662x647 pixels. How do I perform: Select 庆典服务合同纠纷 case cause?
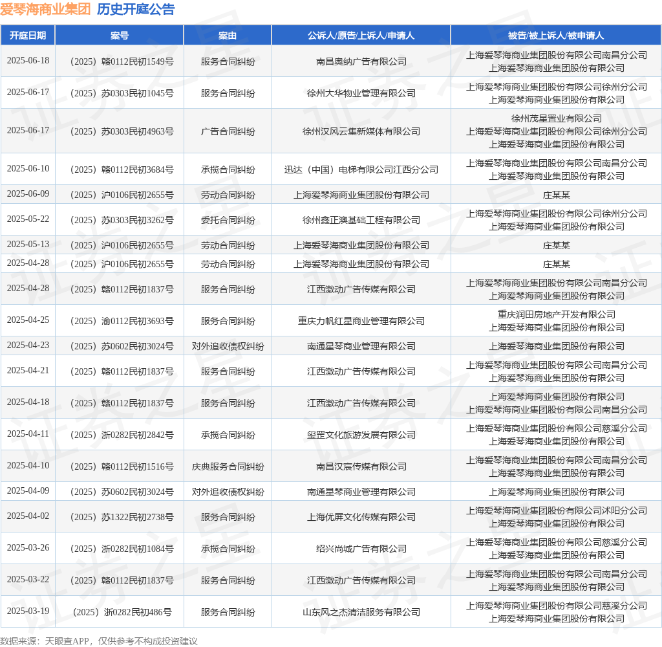tap(228, 466)
